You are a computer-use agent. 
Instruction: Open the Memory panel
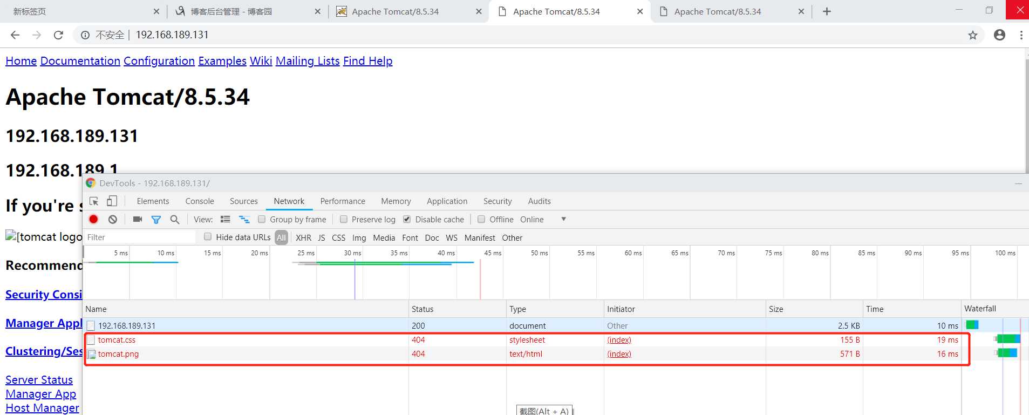coord(396,201)
